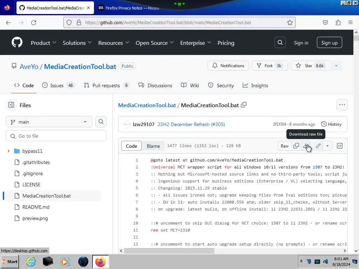Open file History
Image resolution: width=359 pixels, height=269 pixels.
tap(331, 124)
